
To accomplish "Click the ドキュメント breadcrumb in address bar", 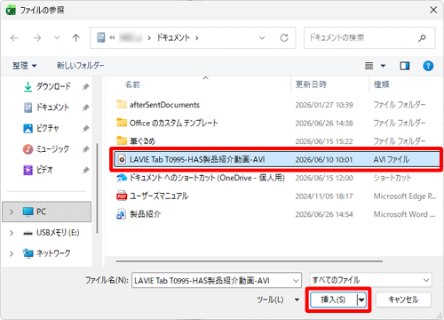I will pyautogui.click(x=173, y=37).
